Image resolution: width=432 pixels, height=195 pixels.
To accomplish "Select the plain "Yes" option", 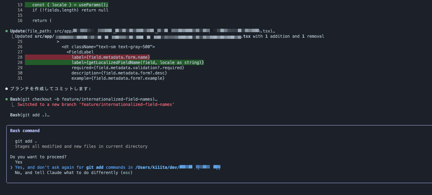I will pos(19,162).
